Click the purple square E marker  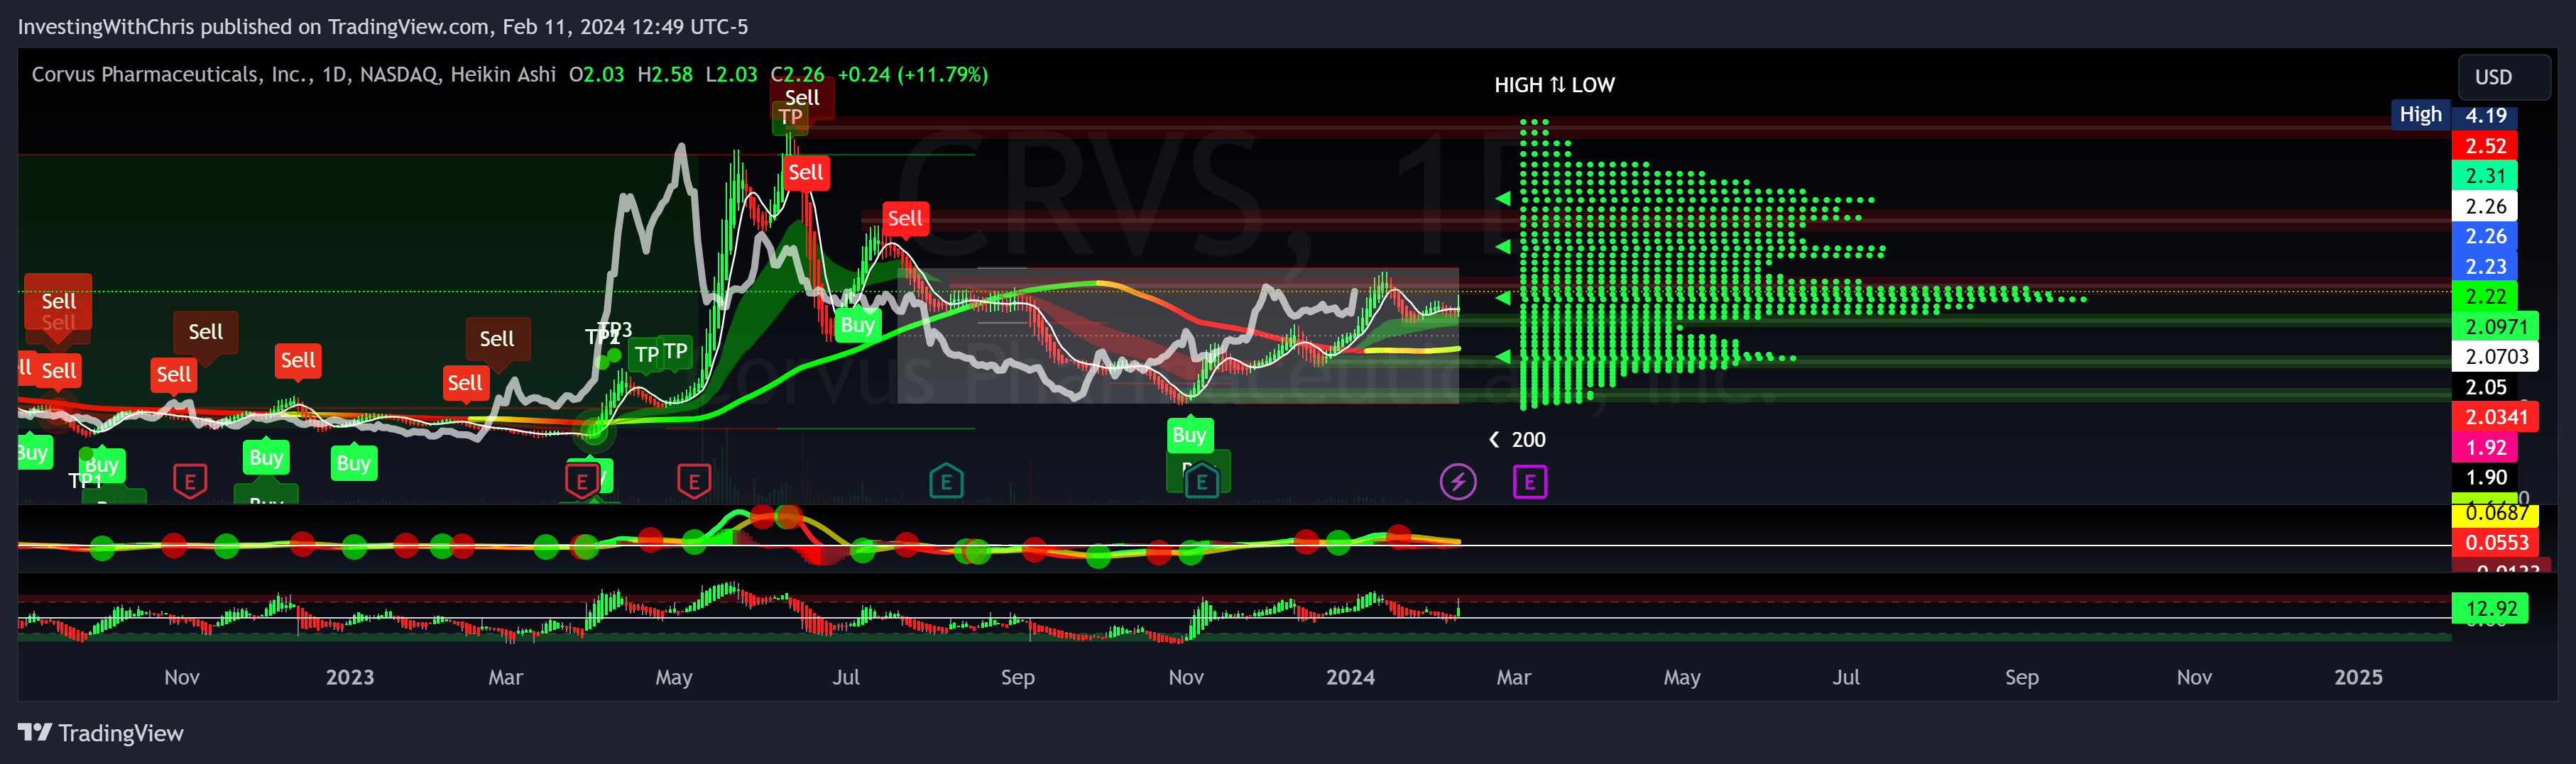pos(1529,482)
